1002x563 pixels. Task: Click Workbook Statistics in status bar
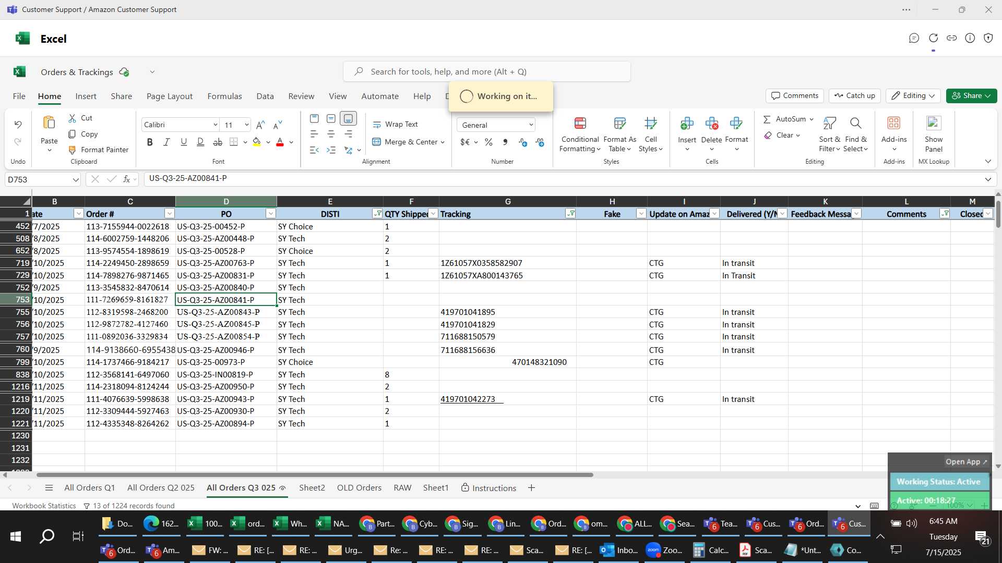(x=44, y=506)
